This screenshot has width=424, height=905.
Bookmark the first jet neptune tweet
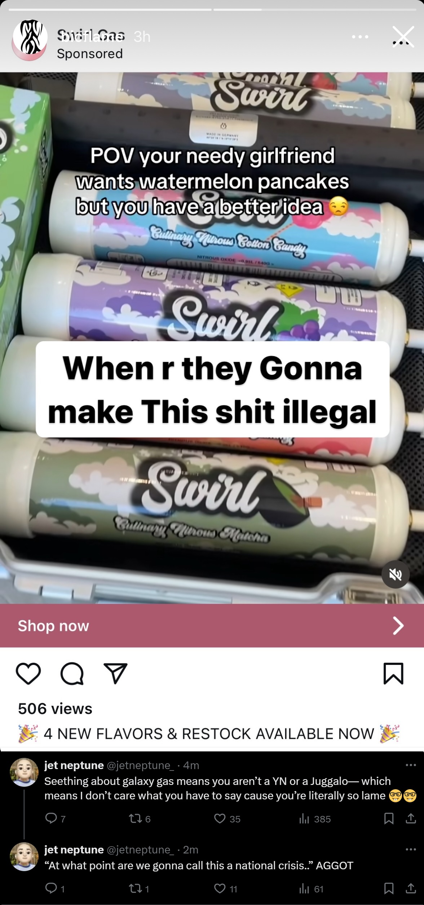(x=389, y=819)
